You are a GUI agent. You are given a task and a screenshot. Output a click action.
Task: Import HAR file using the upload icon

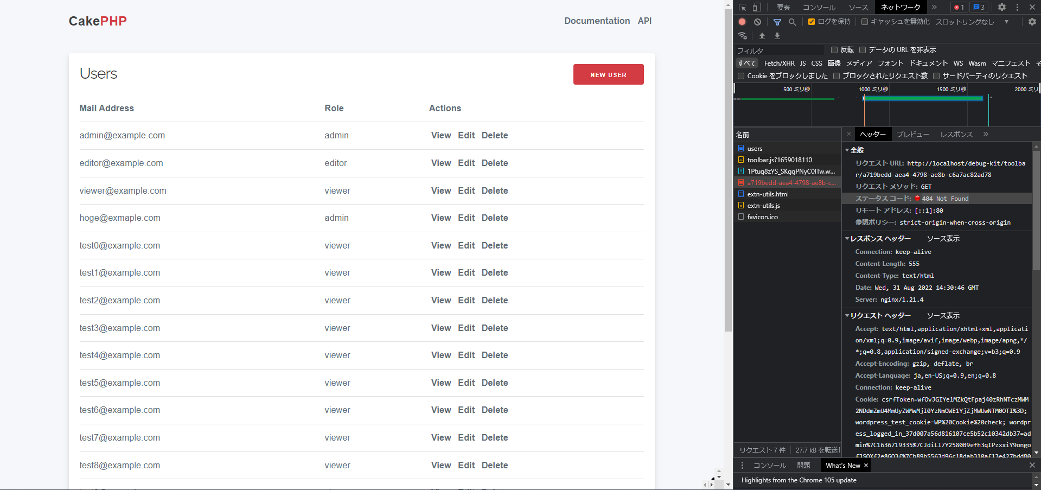762,36
